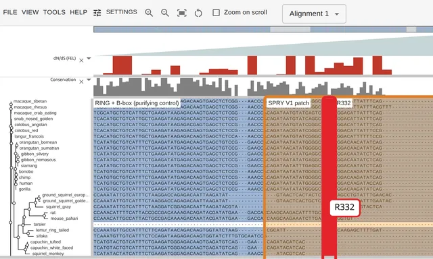The height and width of the screenshot is (259, 433).
Task: Select macaque_crab_eating in the tree
Action: pyautogui.click(x=35, y=113)
